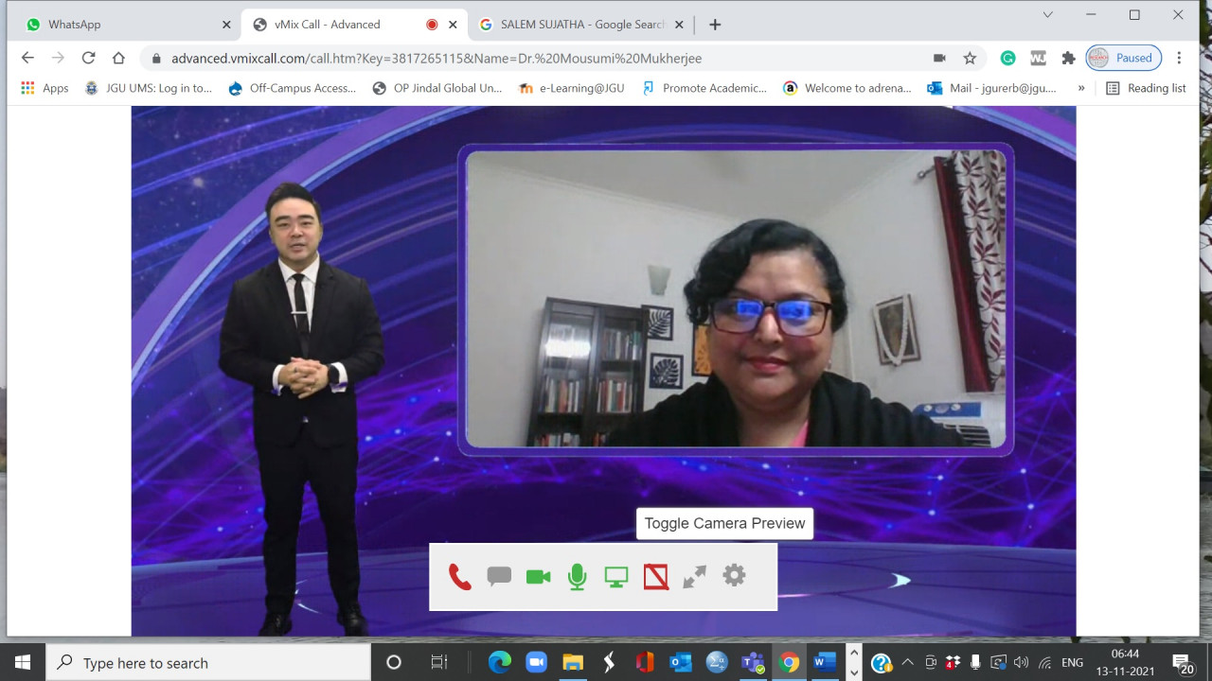Mute the green microphone
This screenshot has height=681, width=1212.
coord(577,576)
